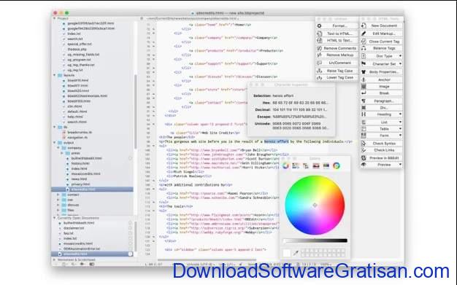Click the Un/Comment speech bubble icon

coord(320,63)
